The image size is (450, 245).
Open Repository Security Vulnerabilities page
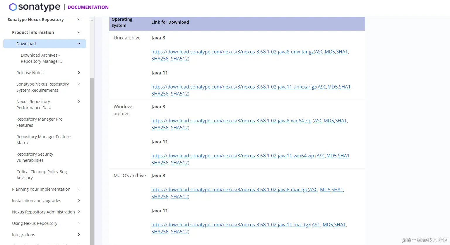[35, 157]
